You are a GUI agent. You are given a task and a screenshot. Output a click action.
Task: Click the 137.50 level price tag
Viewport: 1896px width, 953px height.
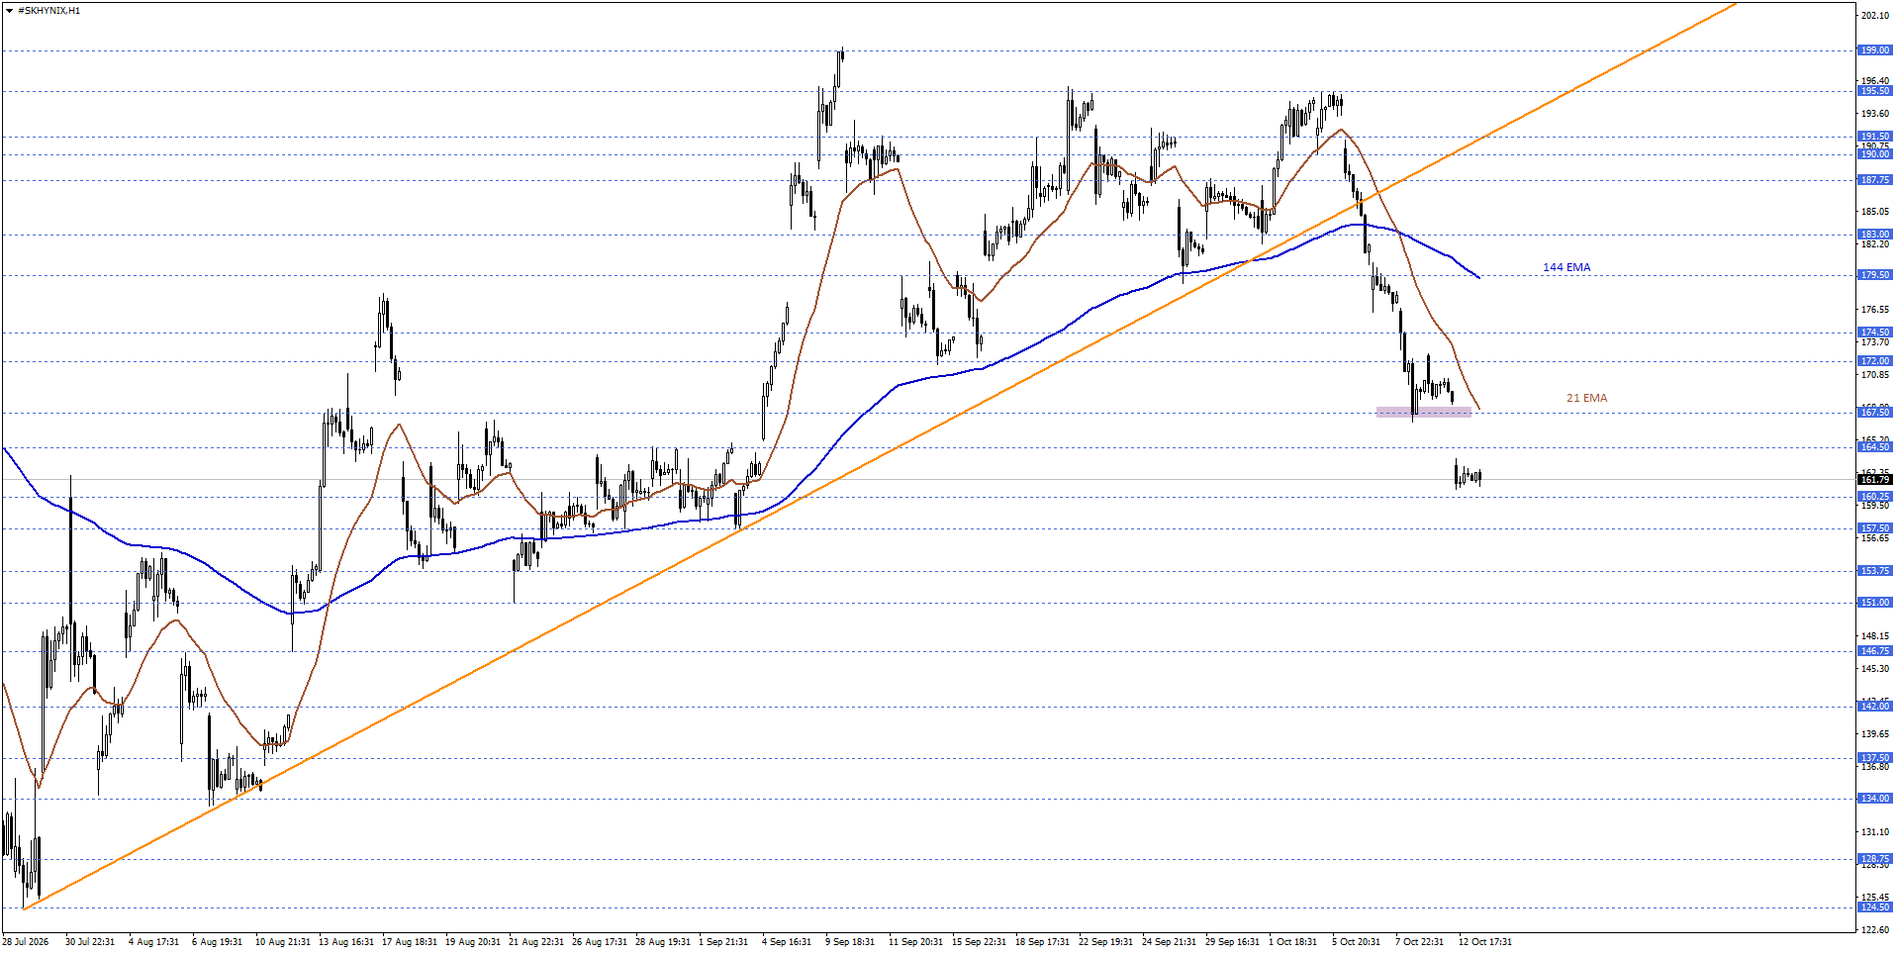coord(1875,758)
